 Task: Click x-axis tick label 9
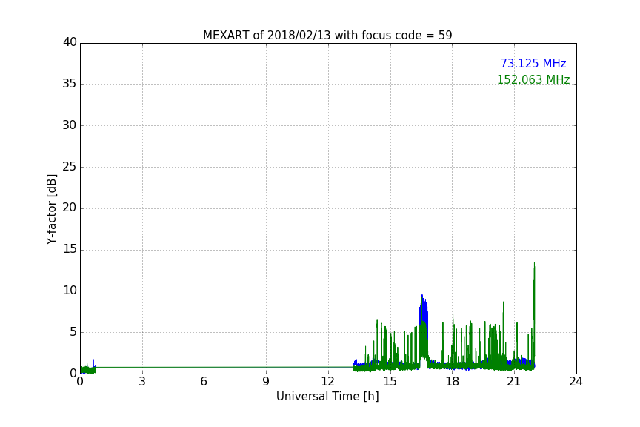pos(266,382)
